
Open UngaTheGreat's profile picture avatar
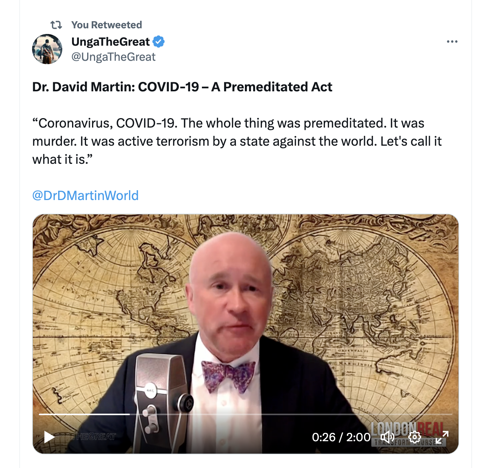point(47,49)
